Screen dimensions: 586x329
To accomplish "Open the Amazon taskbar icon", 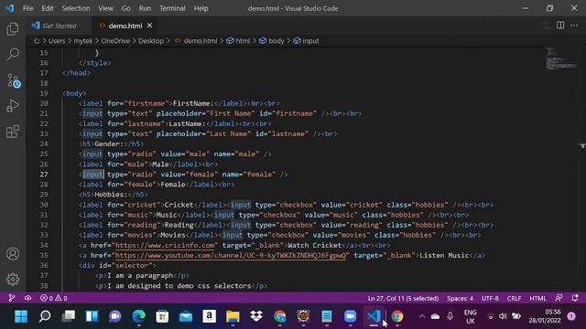I will coord(210,316).
